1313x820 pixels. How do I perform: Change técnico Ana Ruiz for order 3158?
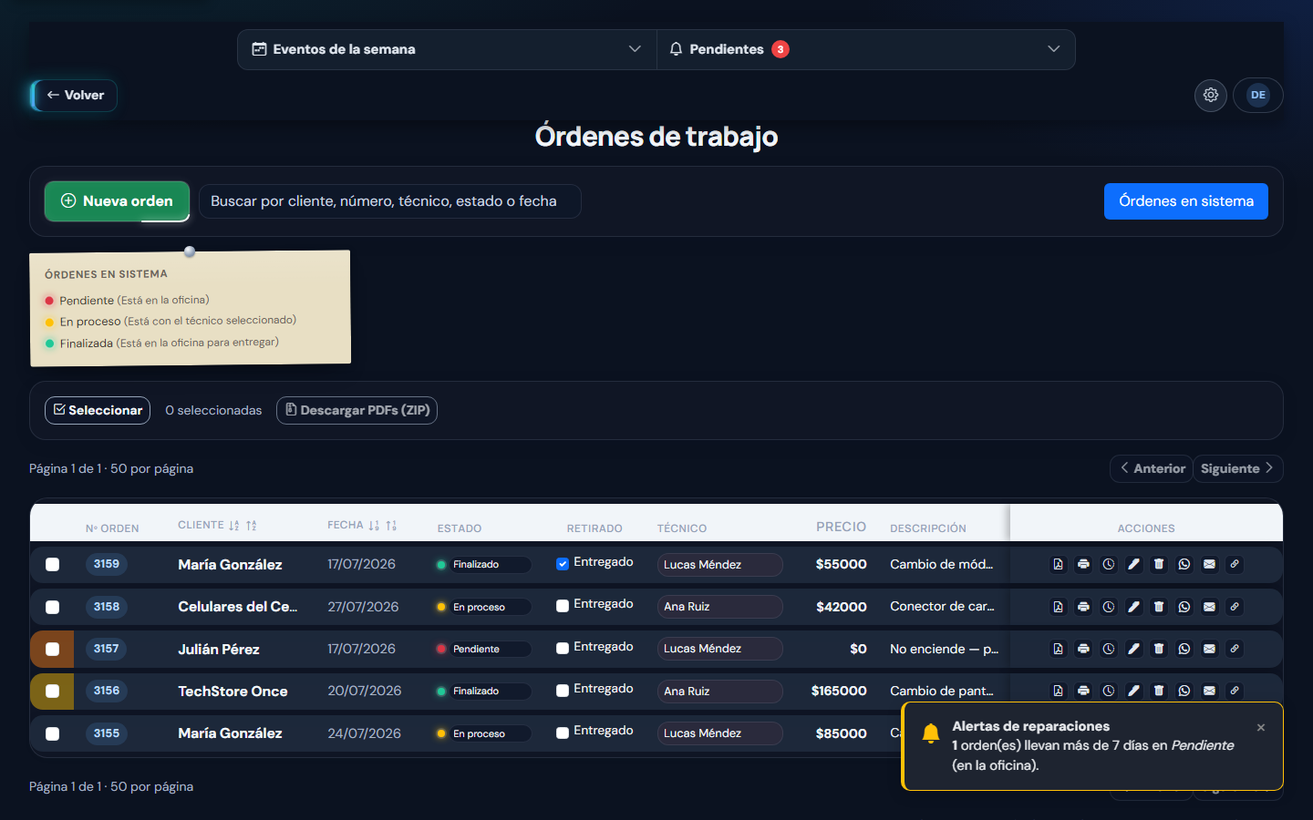[719, 607]
